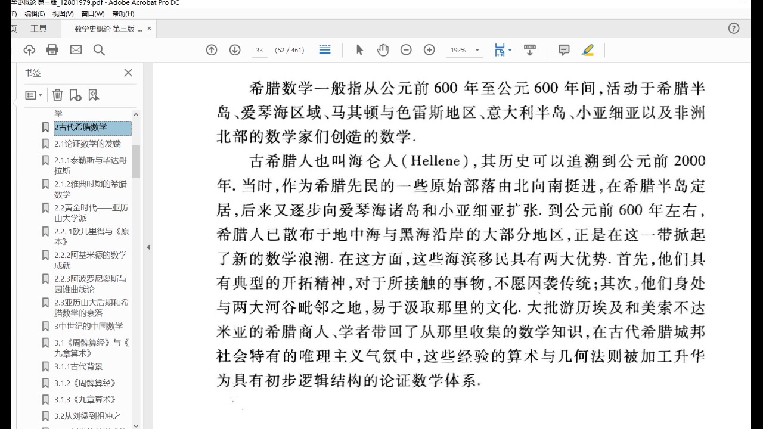Open bookmark 3.1.3《九章算术》

85,400
